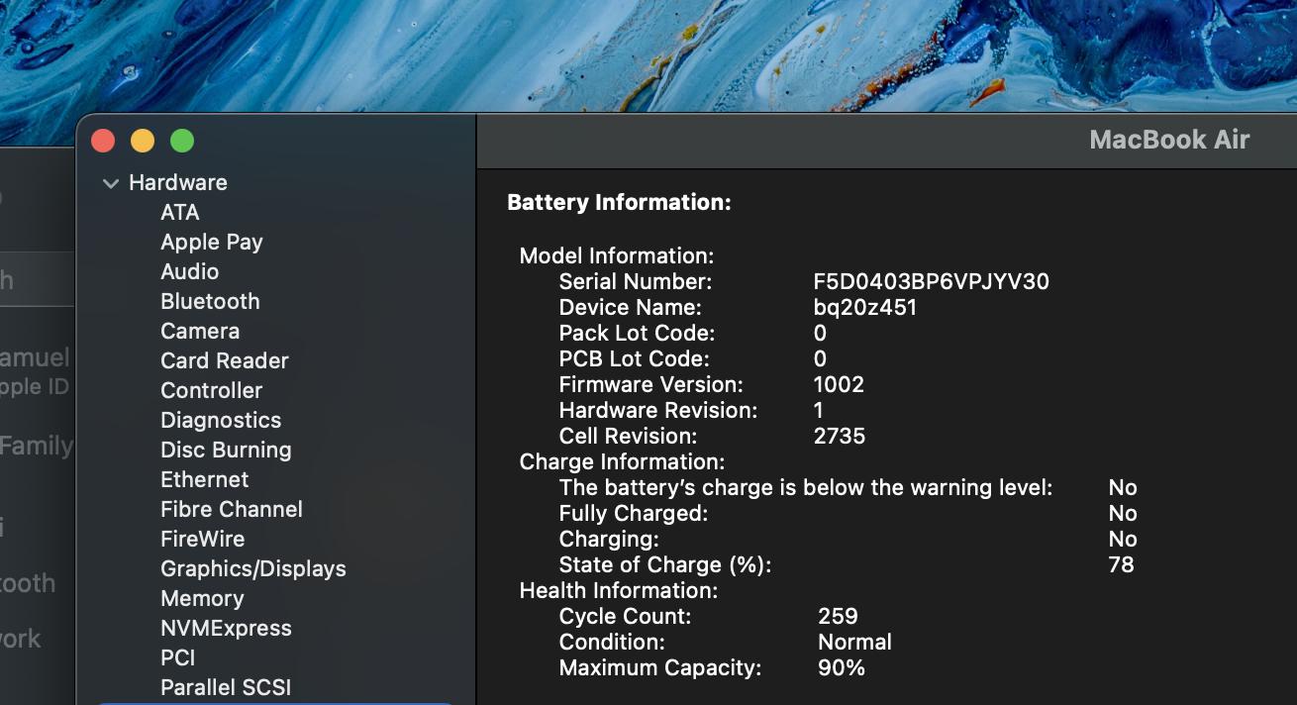
Task: Select serial number F5D0403BP6VPJYV30
Action: point(932,281)
